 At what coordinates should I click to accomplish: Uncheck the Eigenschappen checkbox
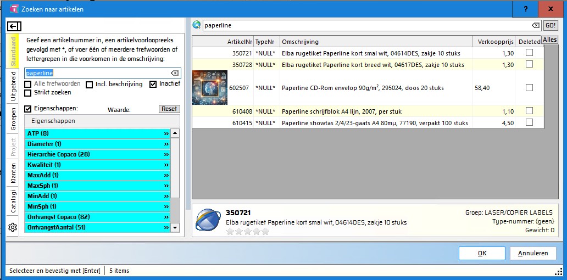tap(27, 108)
